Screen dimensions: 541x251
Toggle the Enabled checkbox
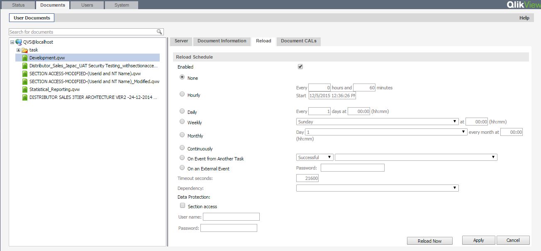tap(300, 66)
